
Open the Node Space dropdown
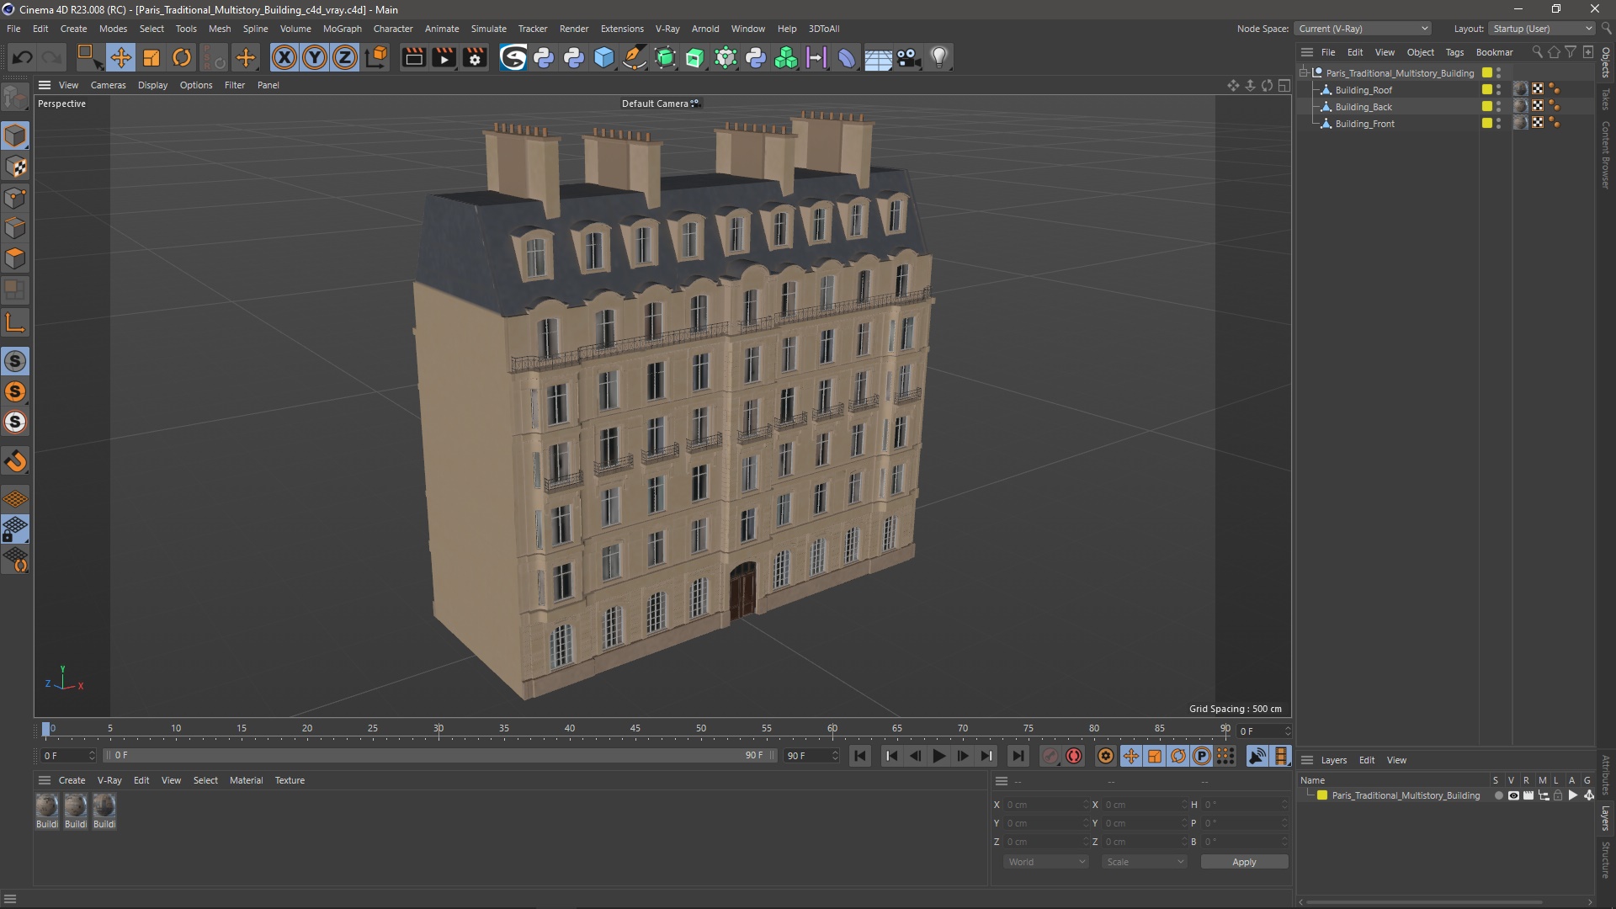pyautogui.click(x=1363, y=29)
